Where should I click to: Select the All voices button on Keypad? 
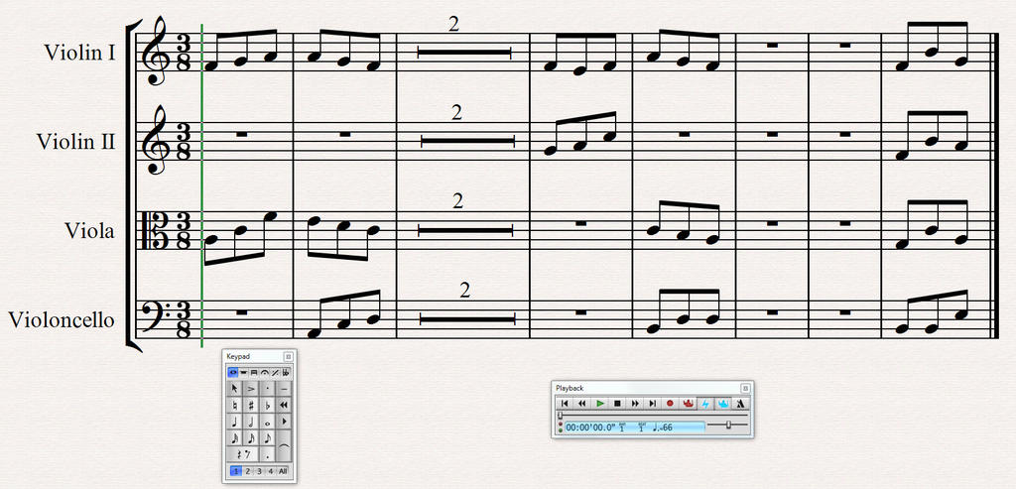(283, 471)
